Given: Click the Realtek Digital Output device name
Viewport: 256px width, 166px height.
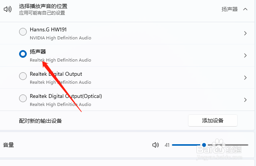Looking at the screenshot, I should [x=56, y=74].
